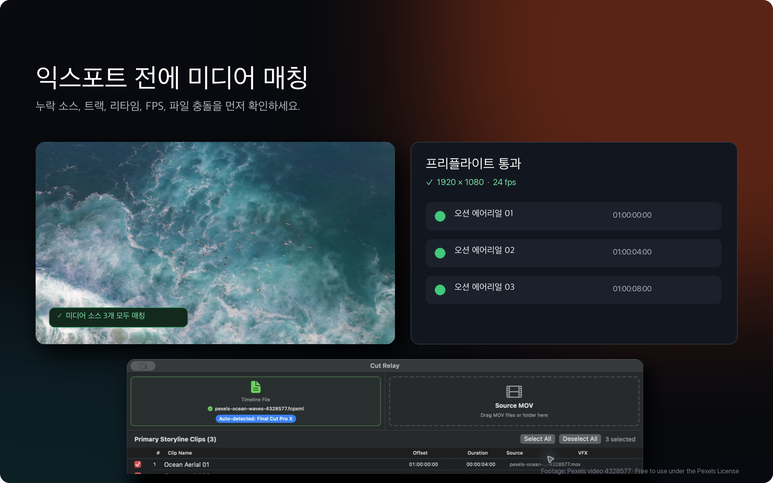Click the Source MOV filmstrip icon
Image resolution: width=773 pixels, height=483 pixels.
coord(514,391)
